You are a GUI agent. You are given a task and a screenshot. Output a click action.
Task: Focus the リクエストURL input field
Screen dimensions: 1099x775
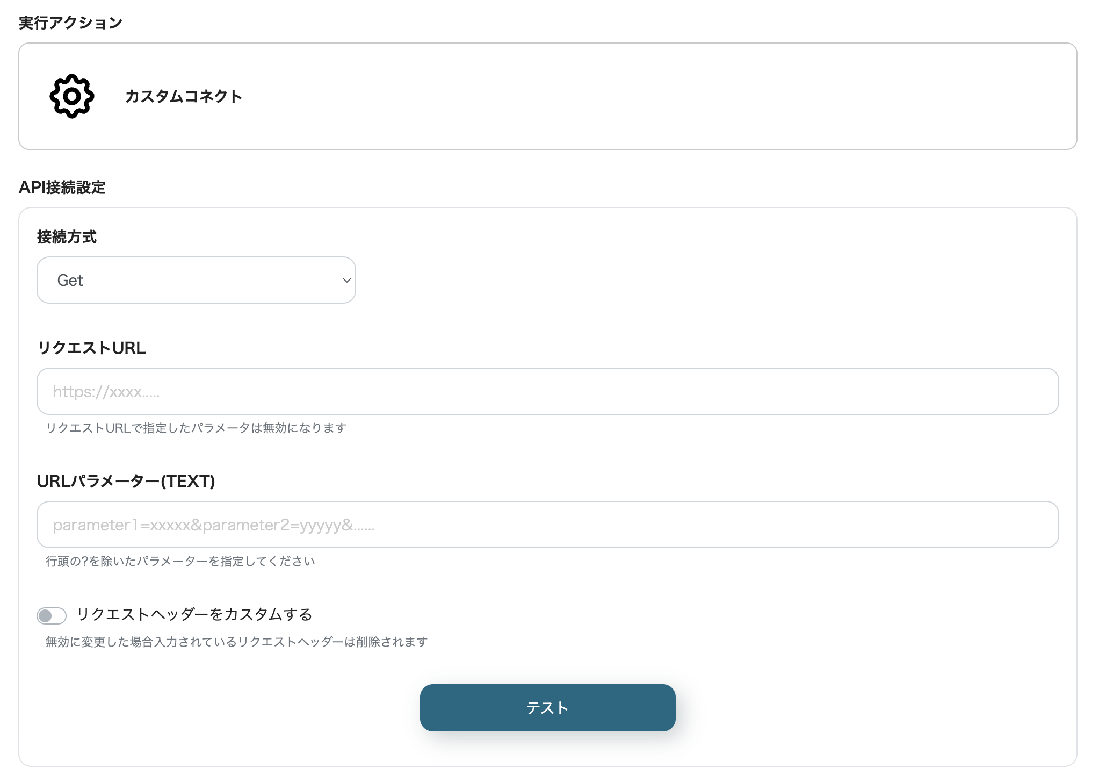[547, 391]
